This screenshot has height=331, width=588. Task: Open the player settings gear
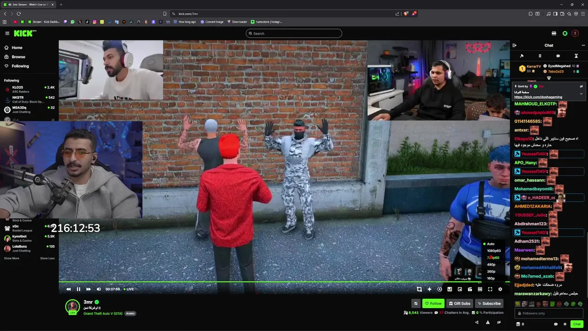(500, 289)
